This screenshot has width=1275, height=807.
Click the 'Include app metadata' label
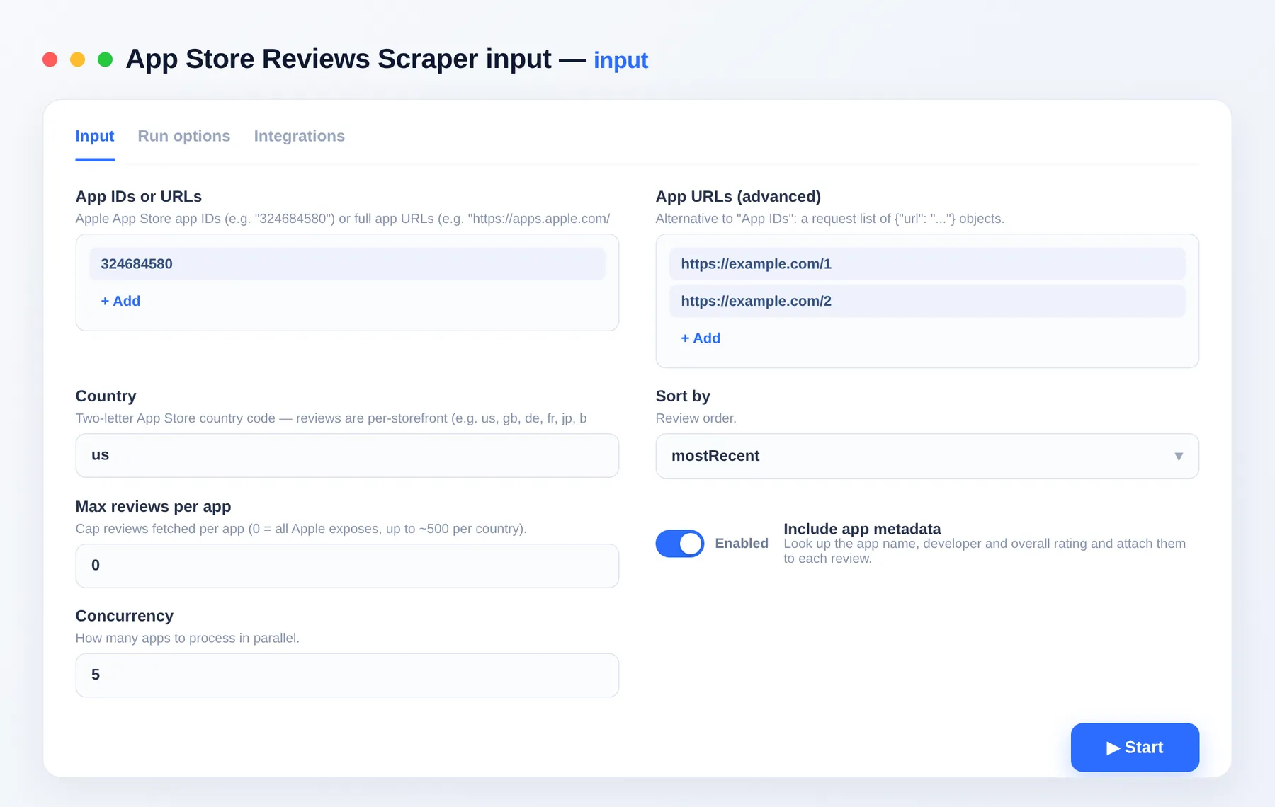tap(862, 529)
